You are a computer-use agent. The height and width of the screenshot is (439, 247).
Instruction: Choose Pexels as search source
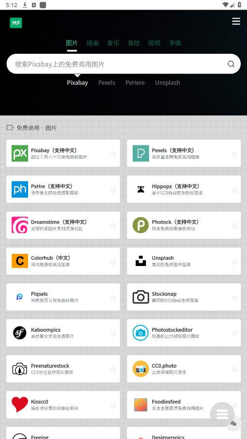tap(107, 82)
